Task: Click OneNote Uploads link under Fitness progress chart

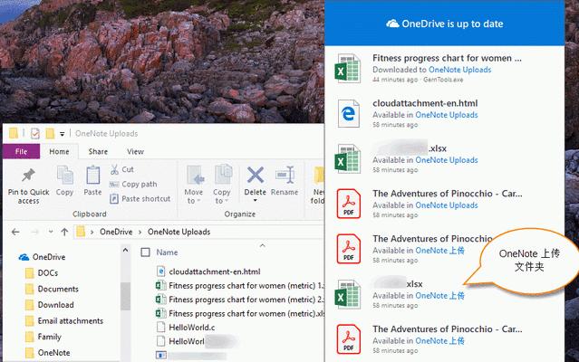Action: click(459, 70)
